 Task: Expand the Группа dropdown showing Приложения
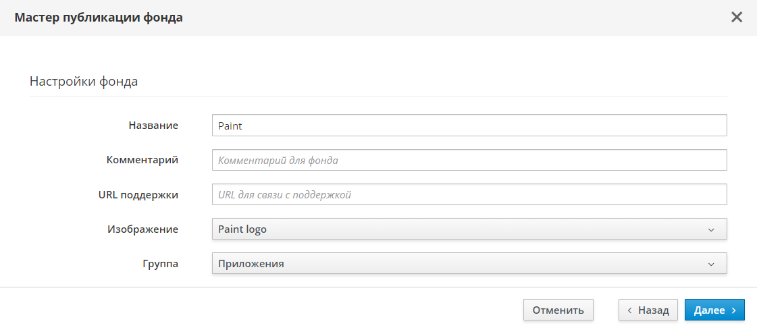[469, 264]
